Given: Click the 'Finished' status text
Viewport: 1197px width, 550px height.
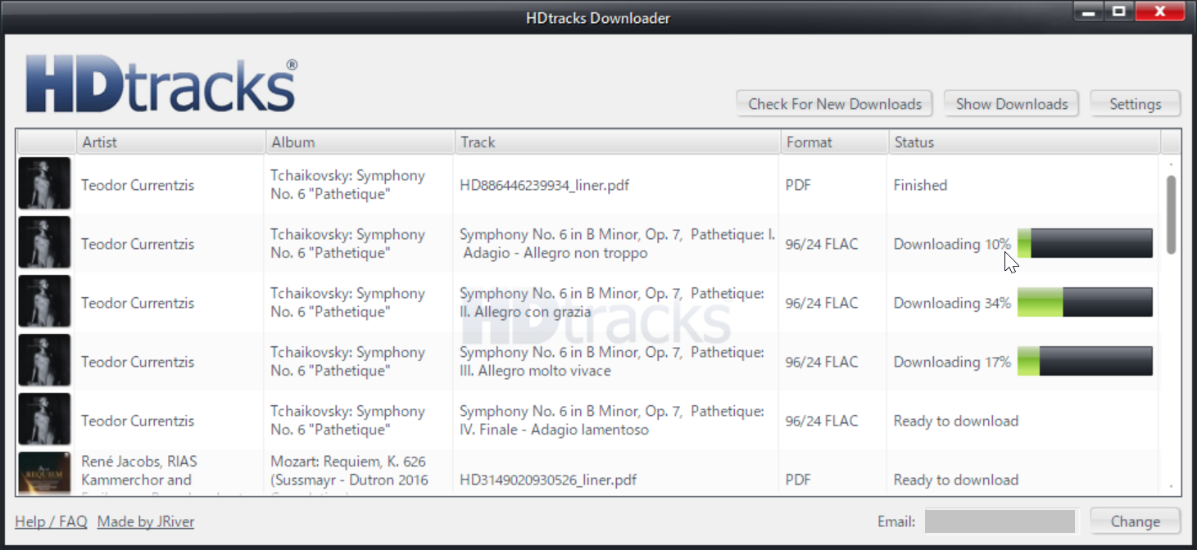Looking at the screenshot, I should (920, 185).
